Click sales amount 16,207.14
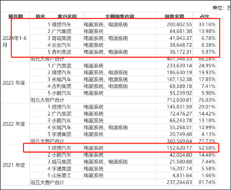The height and width of the screenshot is (190, 231). click(x=181, y=169)
